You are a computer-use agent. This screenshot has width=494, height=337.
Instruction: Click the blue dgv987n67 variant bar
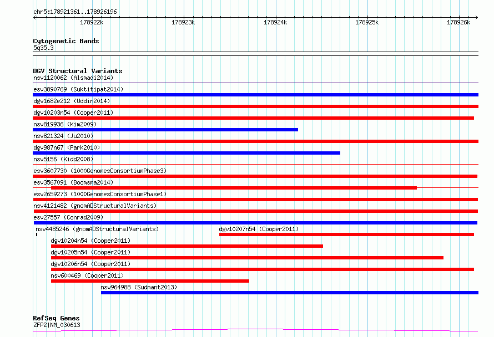pyautogui.click(x=186, y=153)
